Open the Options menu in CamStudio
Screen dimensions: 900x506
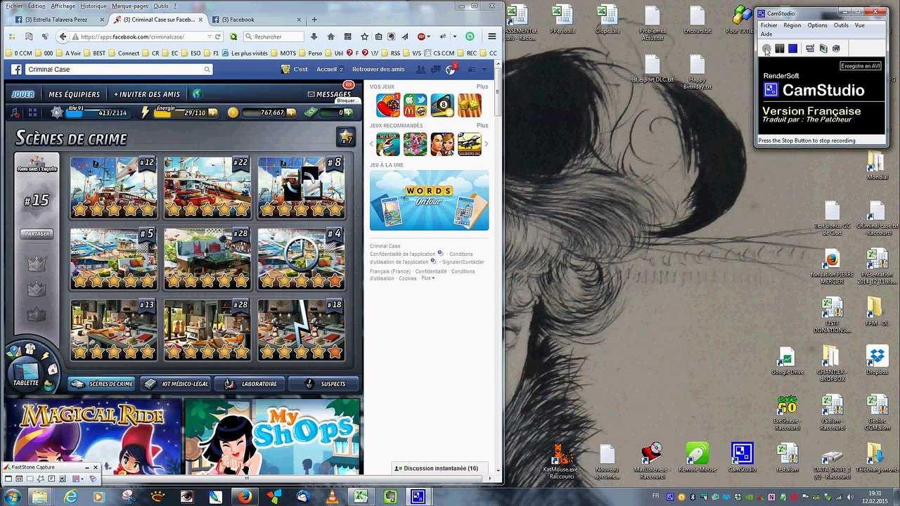coord(817,25)
